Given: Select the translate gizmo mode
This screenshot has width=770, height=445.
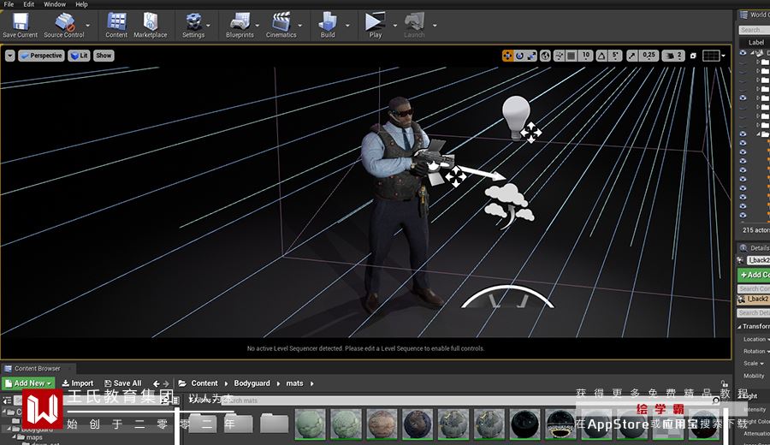Looking at the screenshot, I should (x=507, y=56).
